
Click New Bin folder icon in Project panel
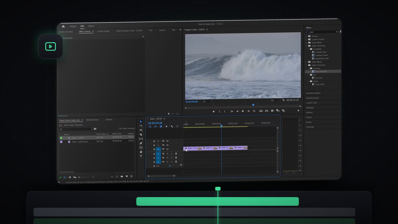click(x=122, y=177)
